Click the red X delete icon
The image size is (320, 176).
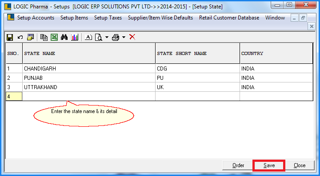(x=132, y=37)
